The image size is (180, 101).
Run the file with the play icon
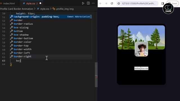coord(83,3)
